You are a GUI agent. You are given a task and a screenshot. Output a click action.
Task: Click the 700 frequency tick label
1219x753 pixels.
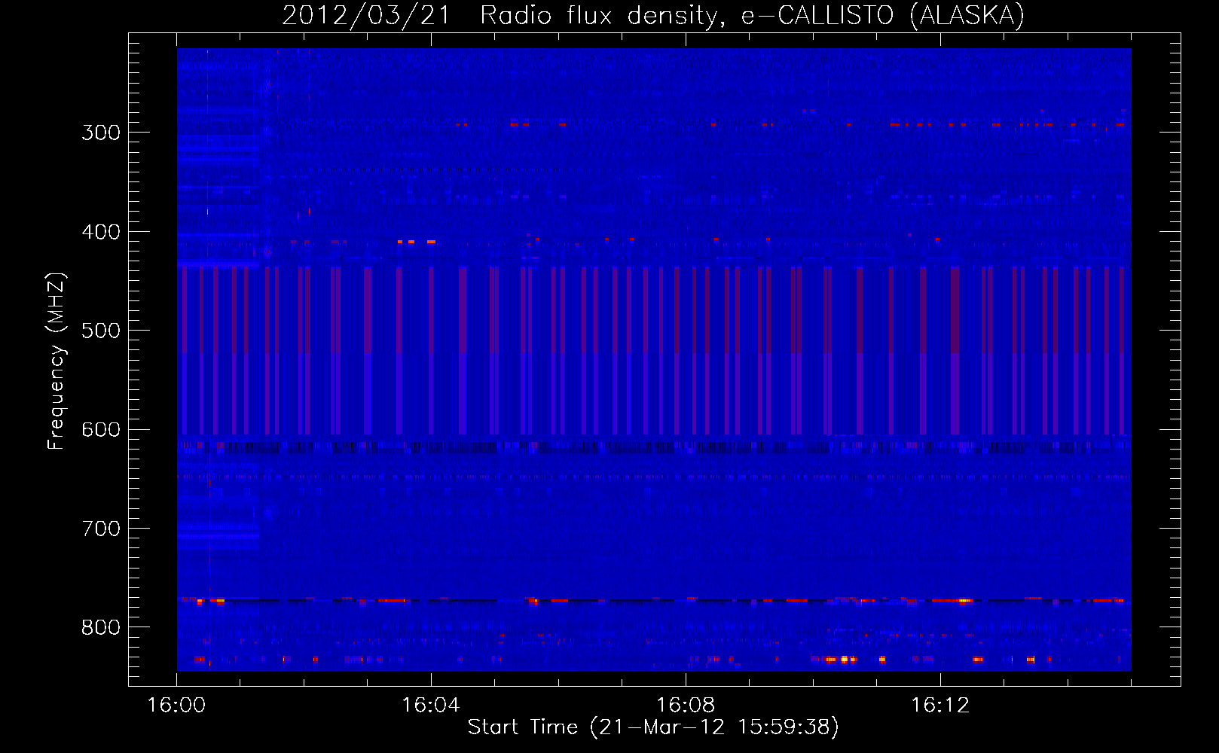(x=101, y=529)
